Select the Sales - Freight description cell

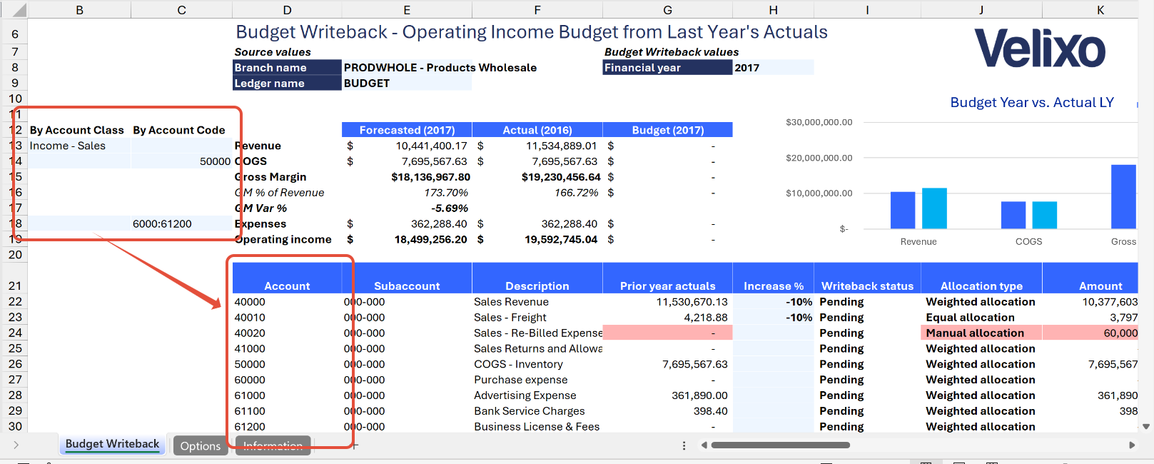coord(537,317)
